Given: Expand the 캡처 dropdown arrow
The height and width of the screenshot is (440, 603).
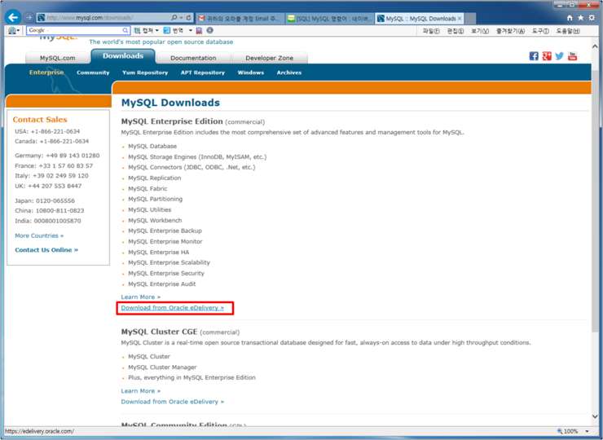Looking at the screenshot, I should click(x=157, y=30).
